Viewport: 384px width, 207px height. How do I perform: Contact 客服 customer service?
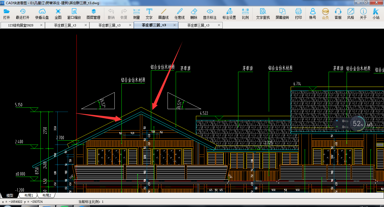coord(338,14)
